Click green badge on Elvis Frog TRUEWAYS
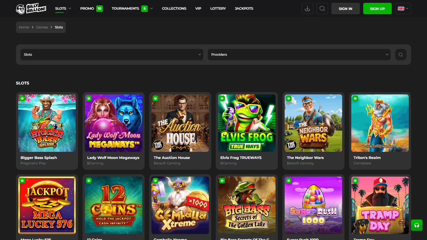Screen dimensions: 427x240 tap(222, 98)
